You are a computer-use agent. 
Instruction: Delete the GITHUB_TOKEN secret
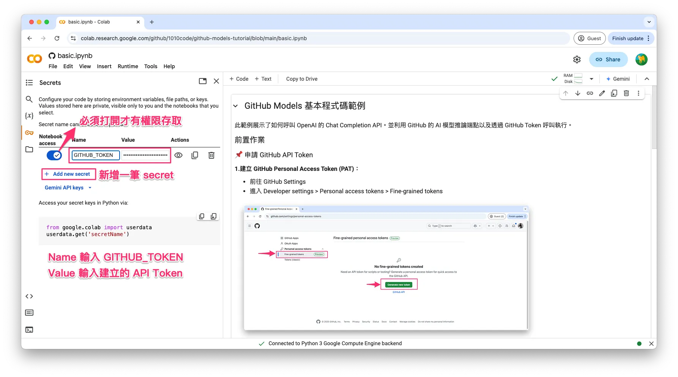(x=211, y=155)
